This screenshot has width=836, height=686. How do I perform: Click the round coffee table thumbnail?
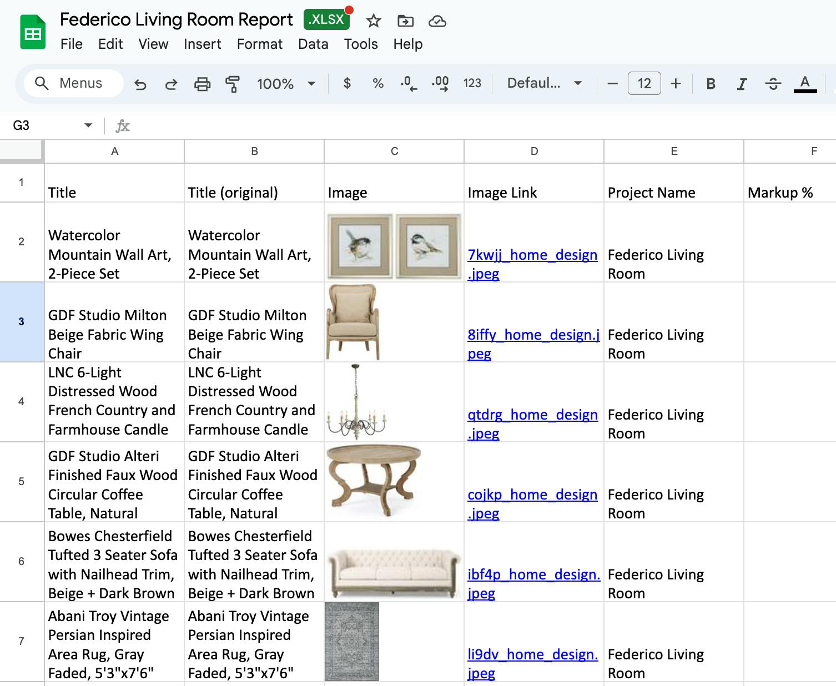374,481
